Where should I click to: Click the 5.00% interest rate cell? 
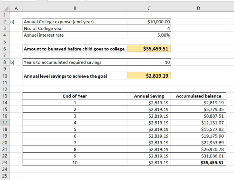coord(149,35)
